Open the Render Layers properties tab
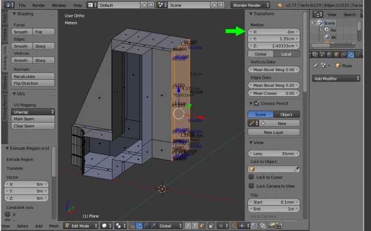This screenshot has width=371, height=231. [315, 54]
